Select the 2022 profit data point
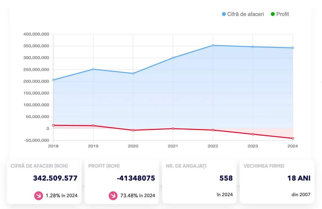The image size is (322, 209). 213,130
